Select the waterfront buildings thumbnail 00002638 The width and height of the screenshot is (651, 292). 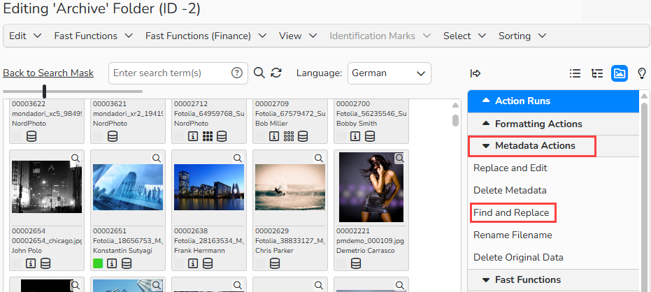[x=209, y=187]
